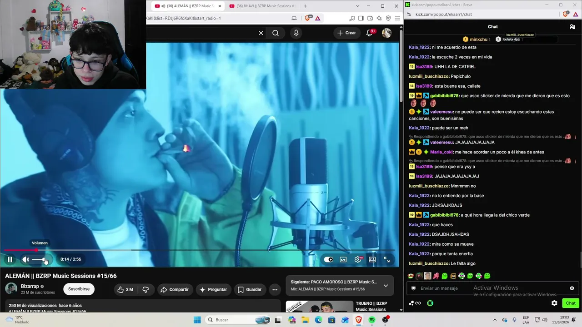Like the video with 3 M likes
582x327 pixels.
(125, 289)
